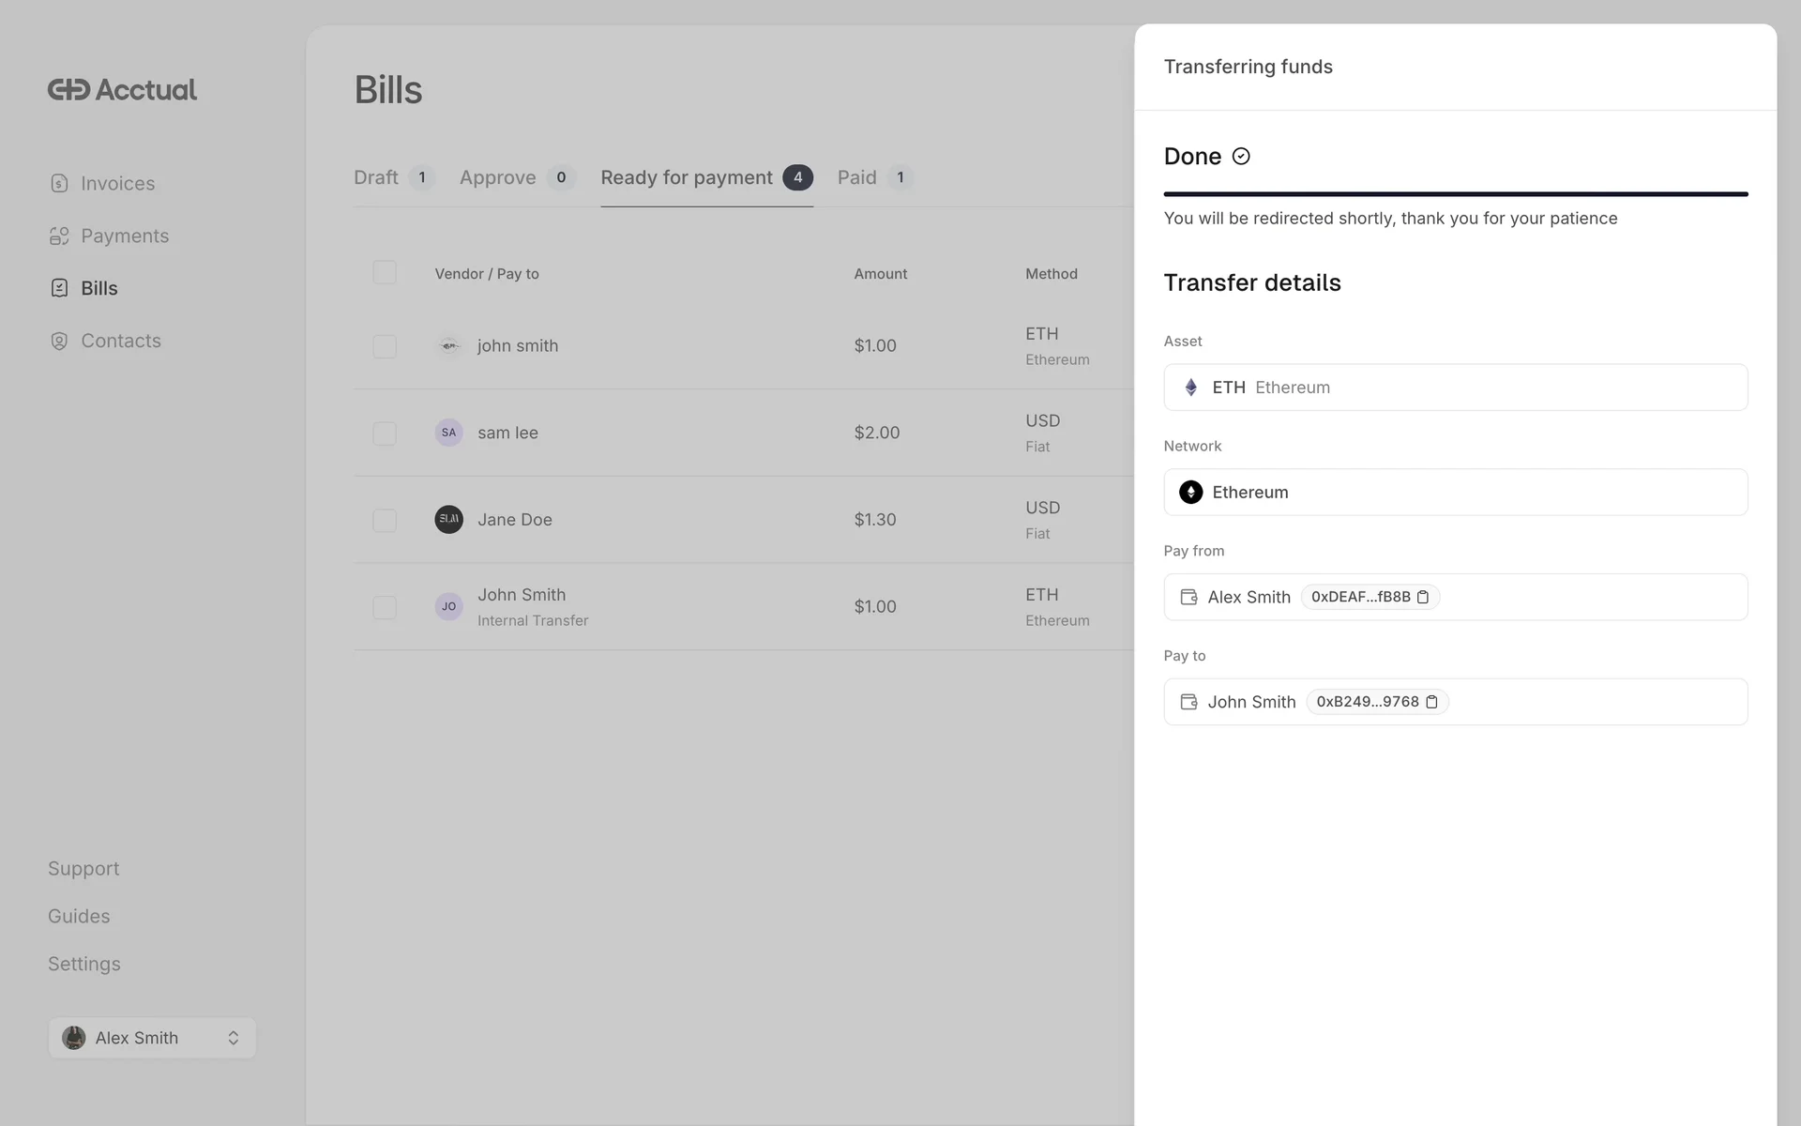Screen dimensions: 1801x1126
Task: Click the Payments sidebar icon
Action: (x=59, y=236)
